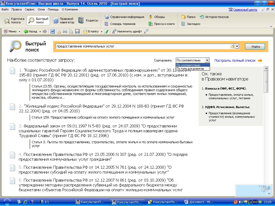The image size is (275, 206).
Task: Open navigator link Предоставление, оплата жилья
Action: (x=231, y=97)
